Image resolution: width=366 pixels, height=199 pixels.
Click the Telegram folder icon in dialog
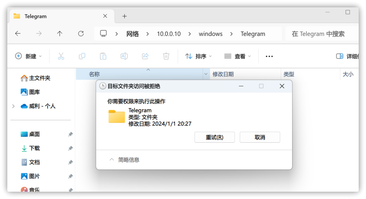click(117, 116)
